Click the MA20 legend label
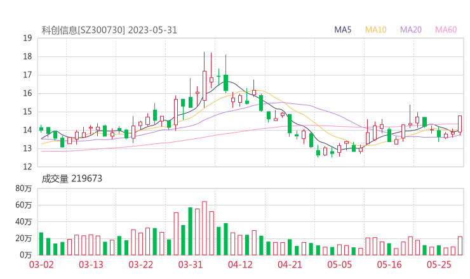The image size is (470, 279). click(x=411, y=30)
